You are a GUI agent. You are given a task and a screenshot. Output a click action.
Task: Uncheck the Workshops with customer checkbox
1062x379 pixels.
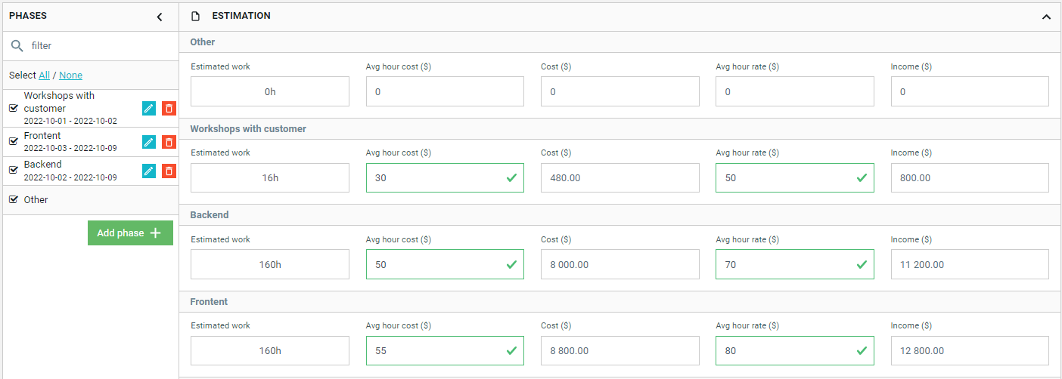tap(14, 108)
